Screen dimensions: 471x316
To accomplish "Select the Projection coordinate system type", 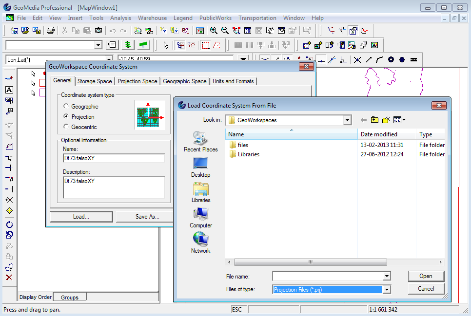I will (66, 116).
